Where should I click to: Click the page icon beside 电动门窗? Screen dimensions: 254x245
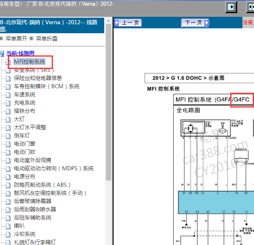pos(8,144)
